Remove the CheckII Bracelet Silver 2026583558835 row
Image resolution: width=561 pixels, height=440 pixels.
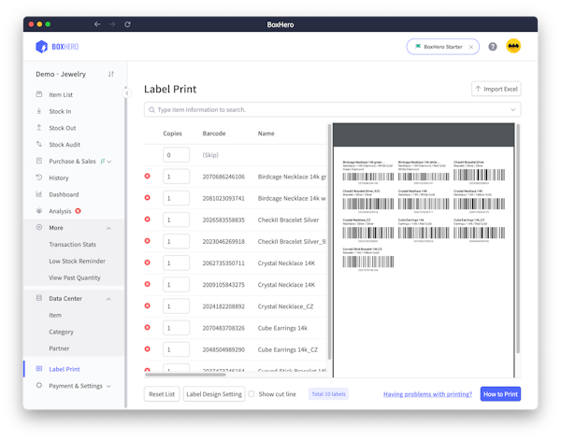tap(148, 220)
